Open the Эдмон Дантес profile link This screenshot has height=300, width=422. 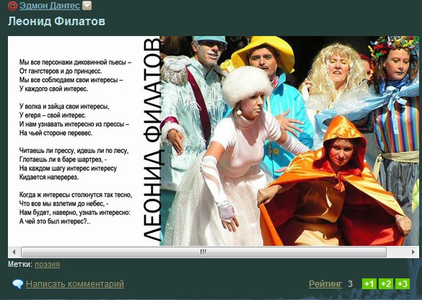point(50,6)
